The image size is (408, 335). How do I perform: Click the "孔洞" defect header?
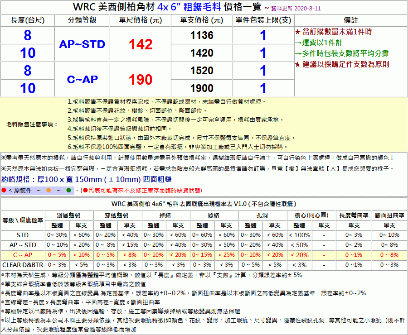tap(262, 215)
